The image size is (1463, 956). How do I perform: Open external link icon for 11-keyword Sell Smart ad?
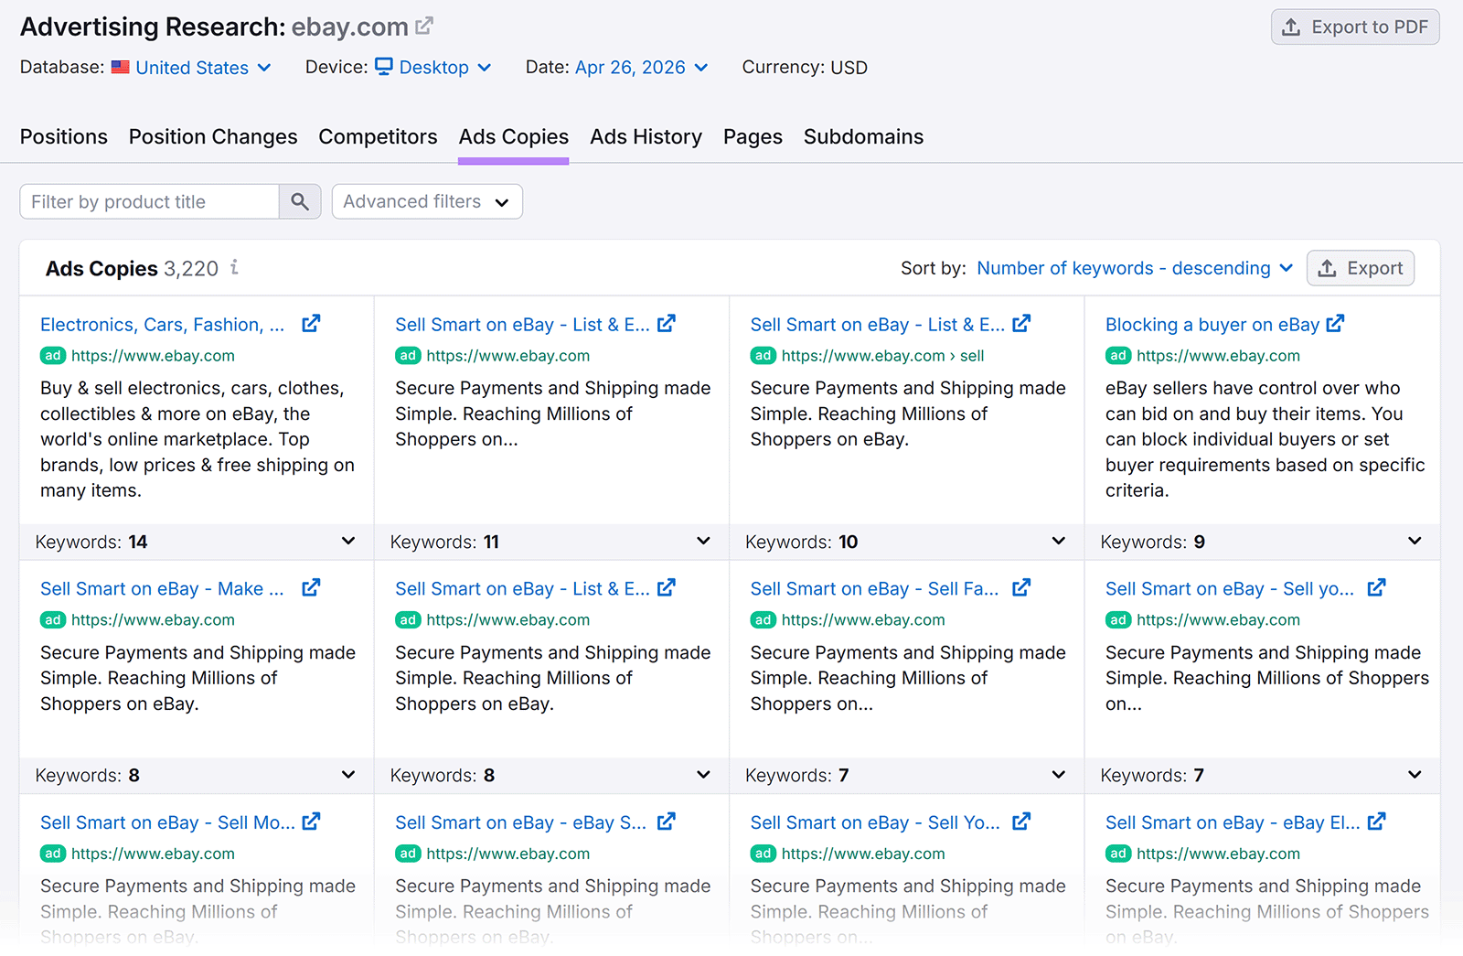[x=667, y=324]
